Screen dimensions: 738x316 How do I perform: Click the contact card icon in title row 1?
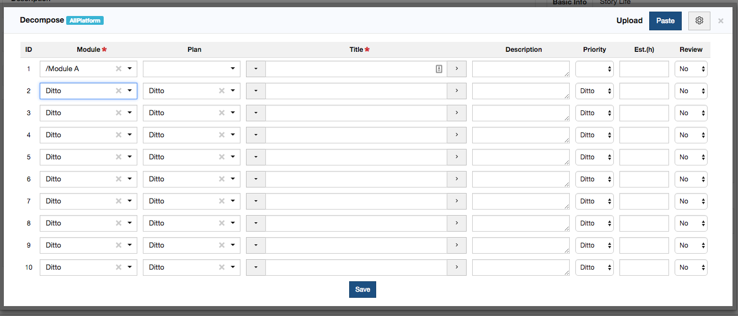pyautogui.click(x=439, y=69)
